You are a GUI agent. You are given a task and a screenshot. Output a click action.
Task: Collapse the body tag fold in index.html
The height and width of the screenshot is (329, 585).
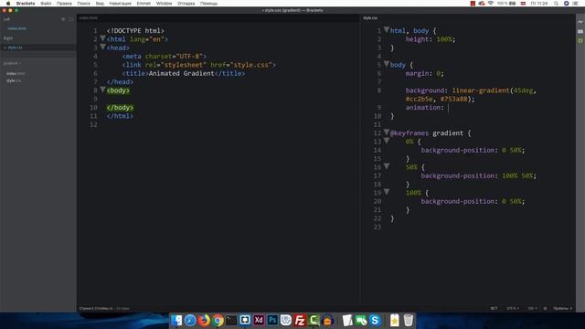click(102, 90)
